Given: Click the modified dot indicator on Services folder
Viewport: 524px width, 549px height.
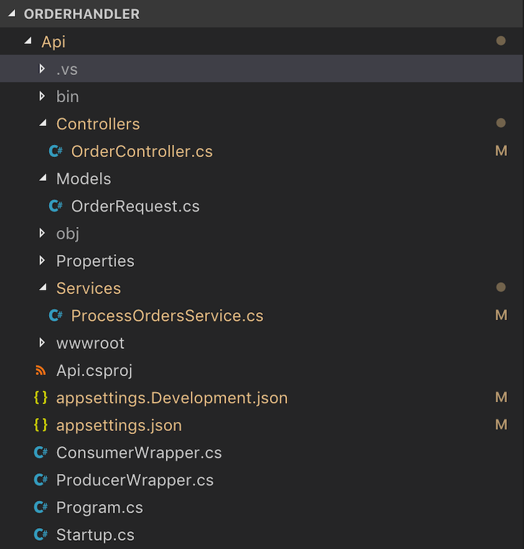Looking at the screenshot, I should point(500,288).
